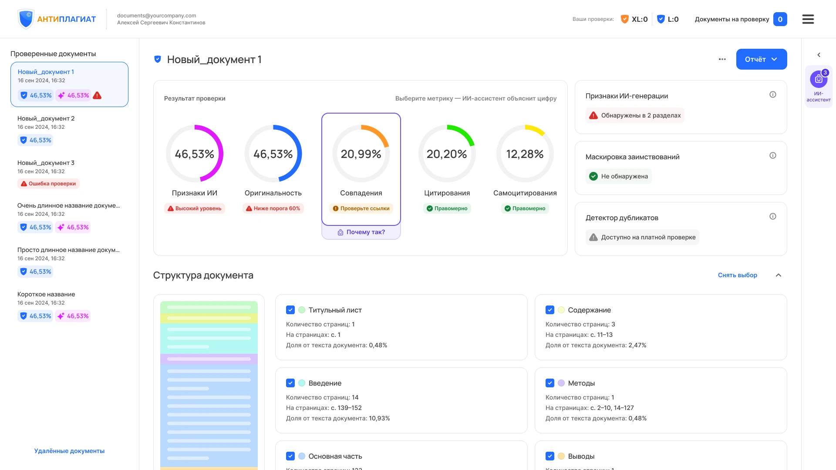The image size is (836, 470).
Task: Click the XL checks shield icon
Action: 624,19
